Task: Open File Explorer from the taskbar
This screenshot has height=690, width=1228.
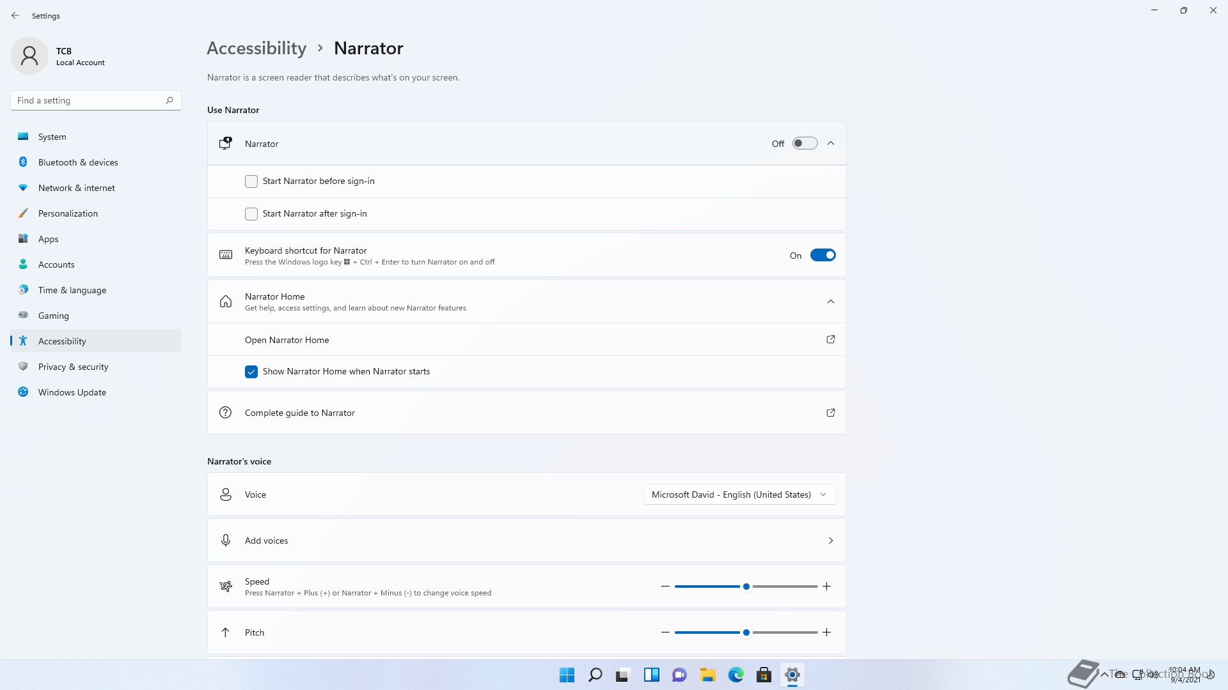Action: pyautogui.click(x=707, y=675)
